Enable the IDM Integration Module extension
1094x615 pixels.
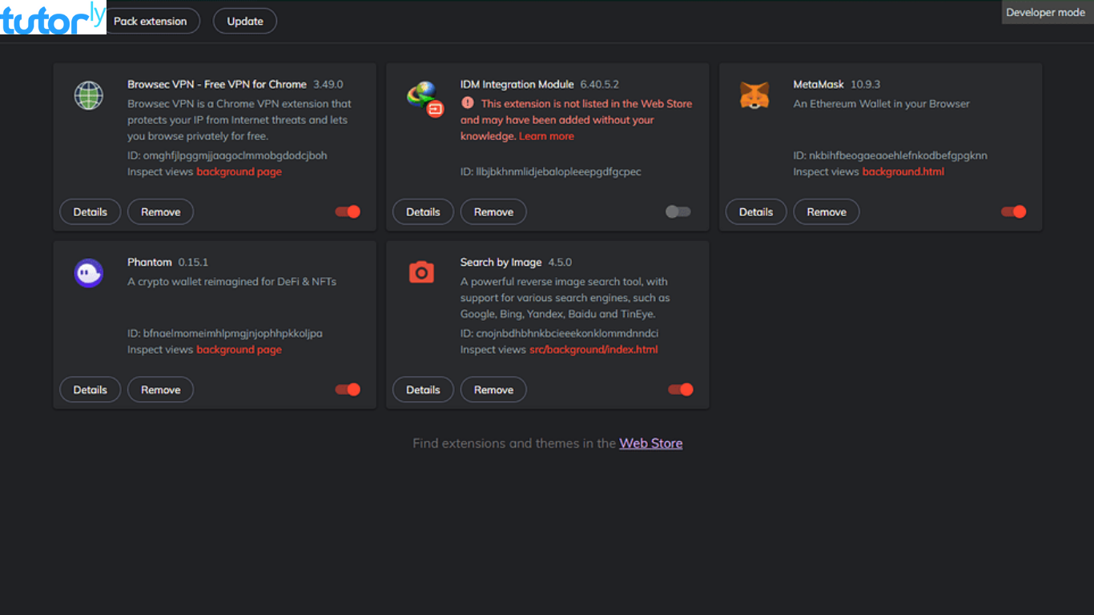click(678, 211)
